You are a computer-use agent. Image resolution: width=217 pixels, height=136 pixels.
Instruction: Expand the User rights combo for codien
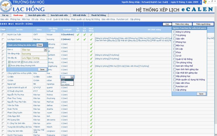coord(72,77)
